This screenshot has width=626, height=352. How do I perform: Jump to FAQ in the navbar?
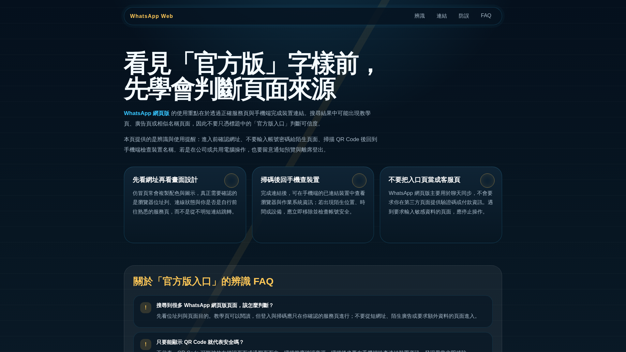coord(486,16)
